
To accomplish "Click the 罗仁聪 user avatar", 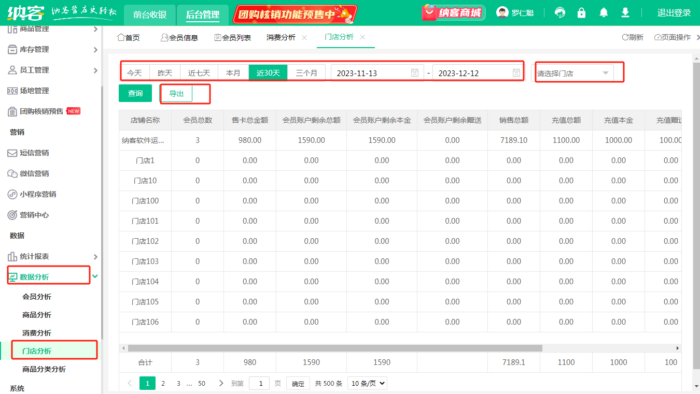I will click(x=502, y=13).
